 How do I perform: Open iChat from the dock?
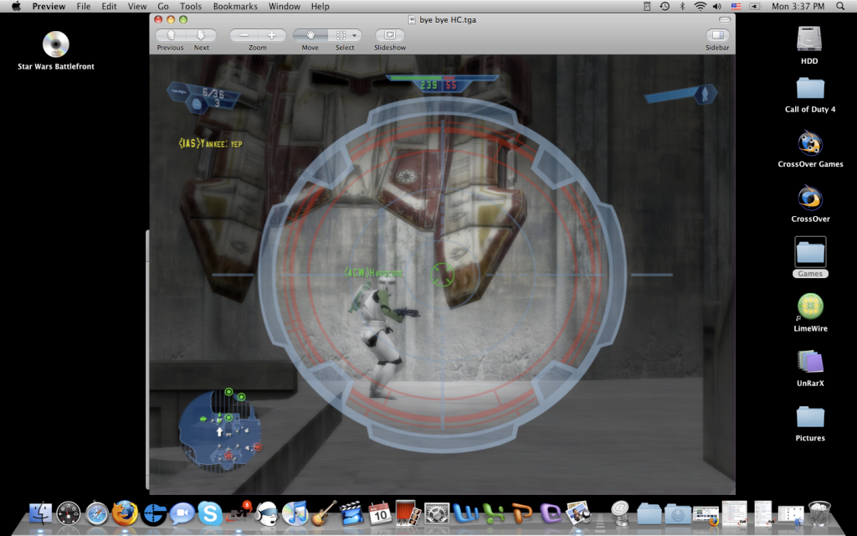[182, 513]
